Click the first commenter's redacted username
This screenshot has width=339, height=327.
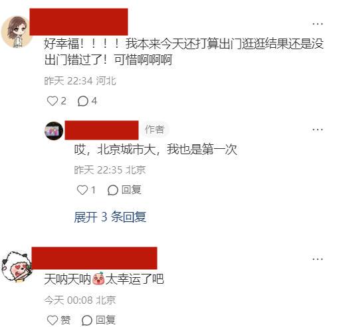[78, 22]
